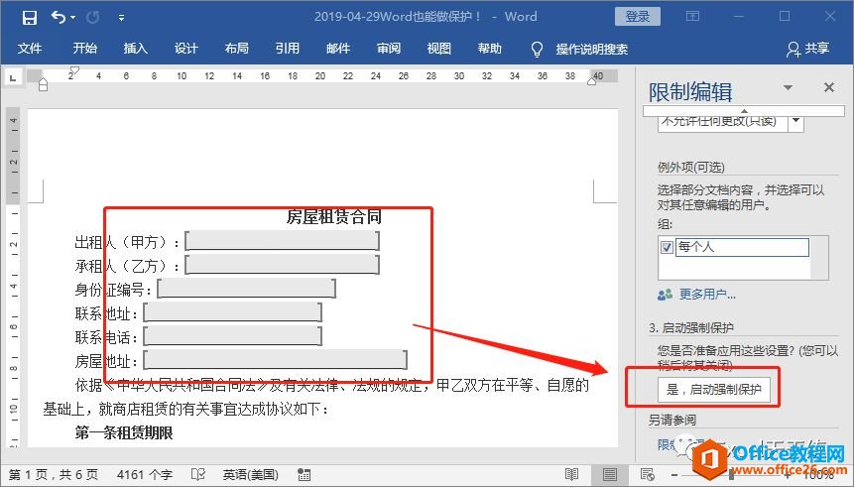Close the 限制编辑 pane
The height and width of the screenshot is (487, 854).
point(829,88)
